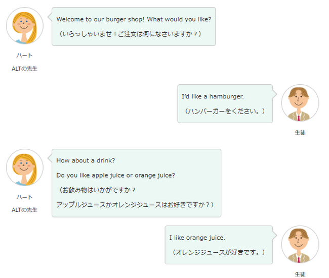This screenshot has width=329, height=278.
Task: Click the first ハート name label
Action: [25, 55]
